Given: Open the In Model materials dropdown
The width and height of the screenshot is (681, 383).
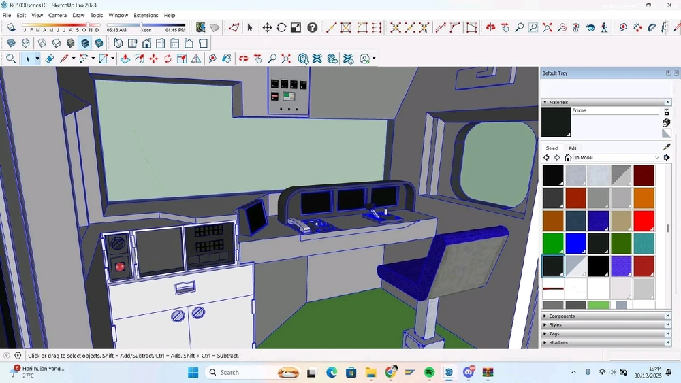Looking at the screenshot, I should pos(617,158).
